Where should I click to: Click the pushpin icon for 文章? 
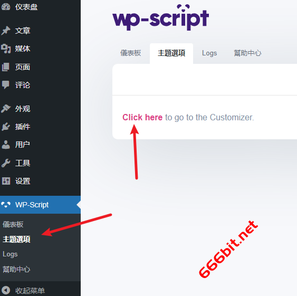tap(6, 31)
